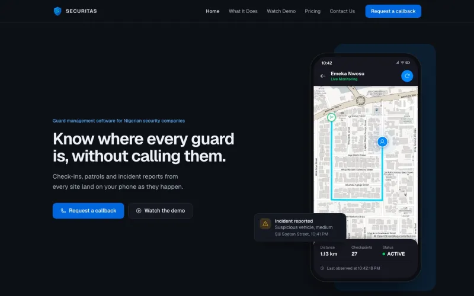Click the roundabout on the map
Screen dimensions: 474x296
[x=360, y=100]
